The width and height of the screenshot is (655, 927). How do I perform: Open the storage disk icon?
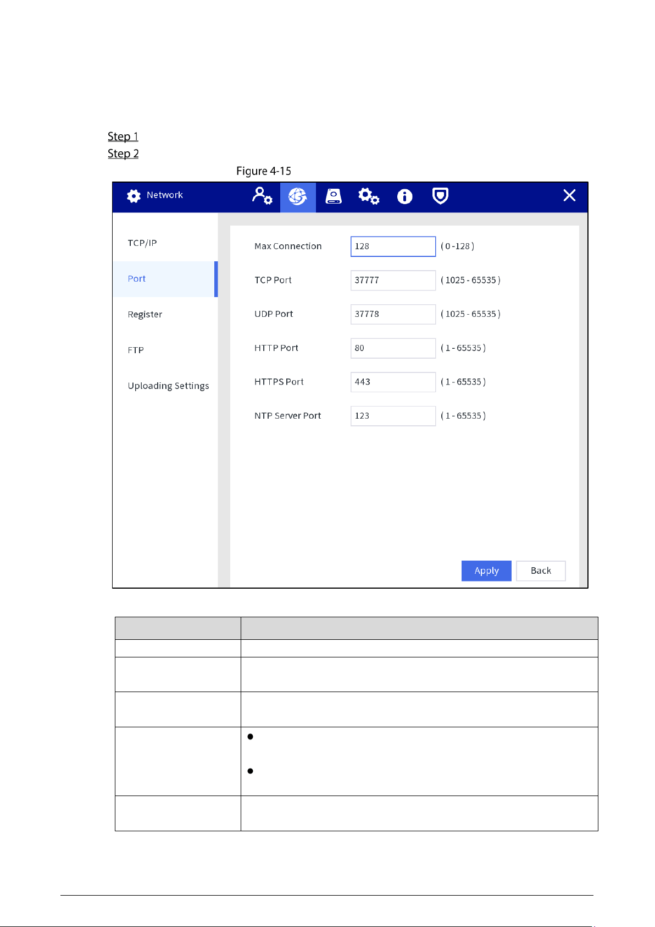point(334,196)
